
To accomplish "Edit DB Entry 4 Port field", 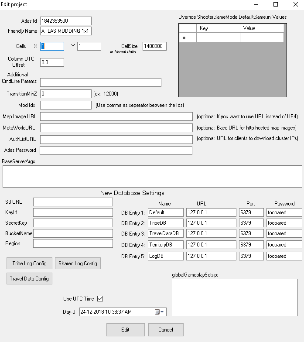I will [251, 245].
